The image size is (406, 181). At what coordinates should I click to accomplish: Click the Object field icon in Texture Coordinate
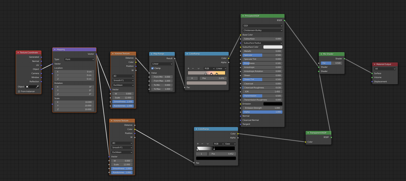click(28, 87)
